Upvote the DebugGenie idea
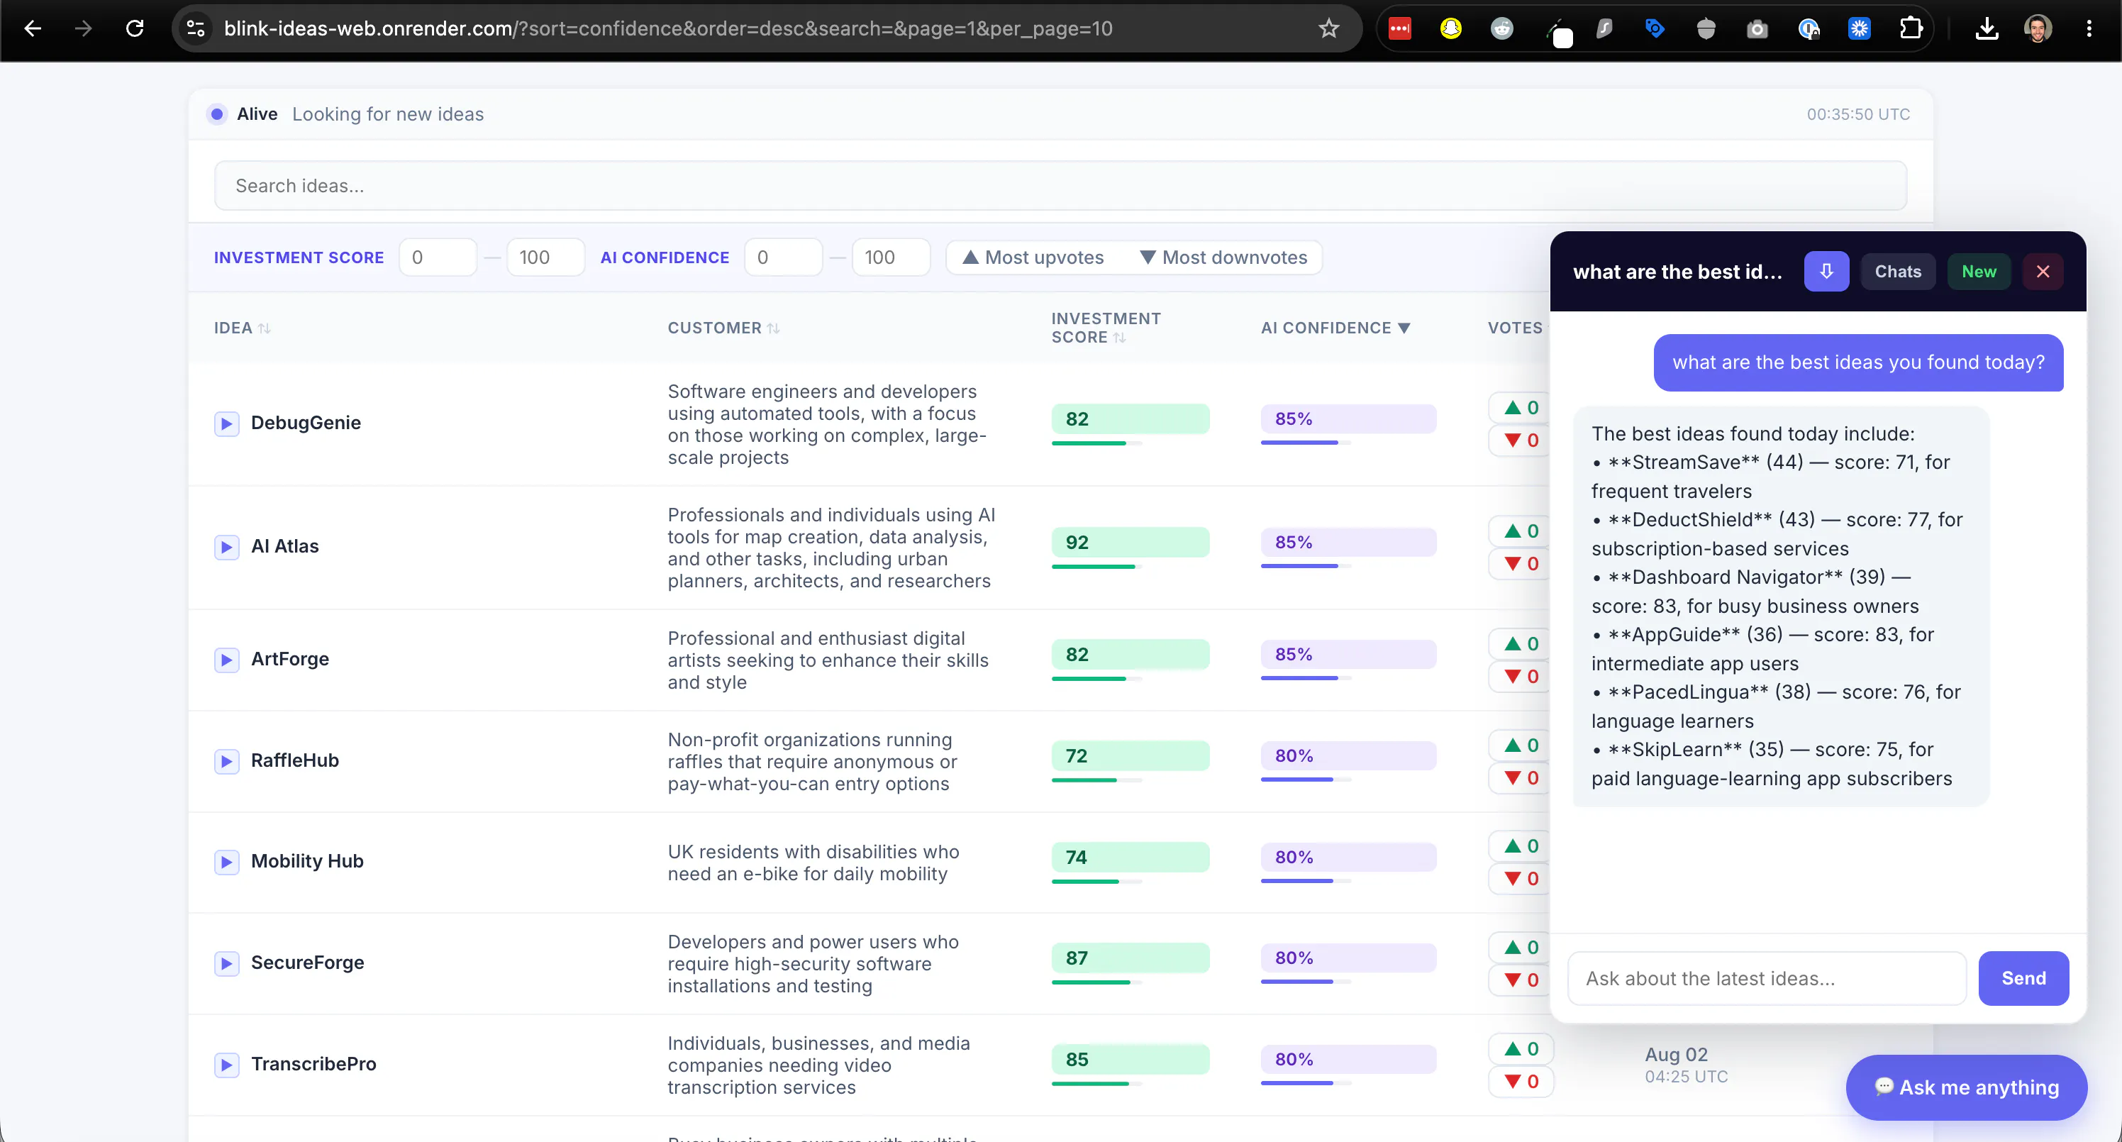Screen dimensions: 2122x1142 pos(1521,408)
